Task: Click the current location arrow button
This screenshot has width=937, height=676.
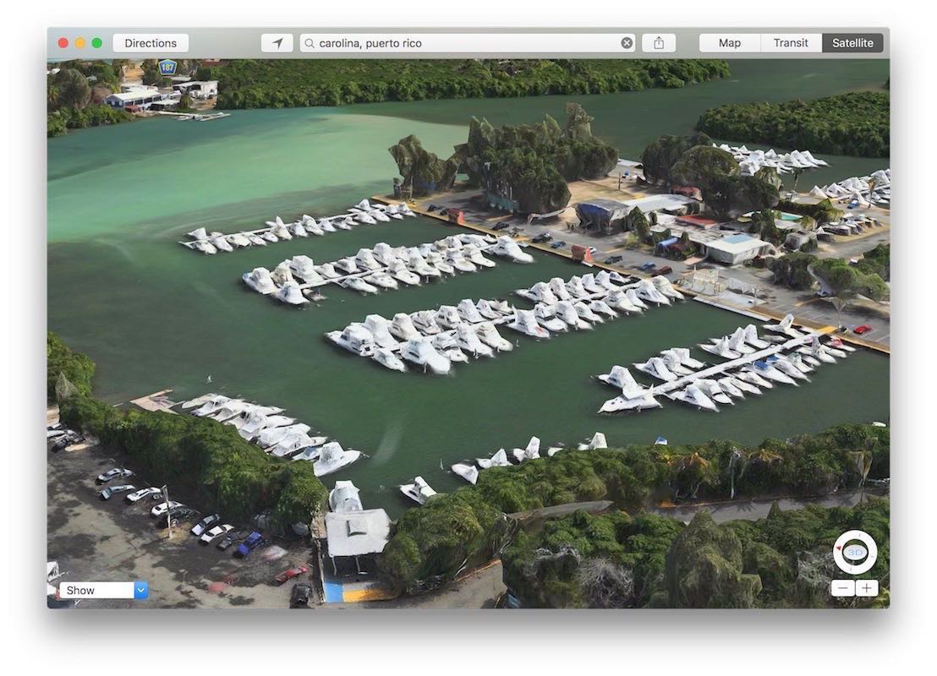Action: 277,43
